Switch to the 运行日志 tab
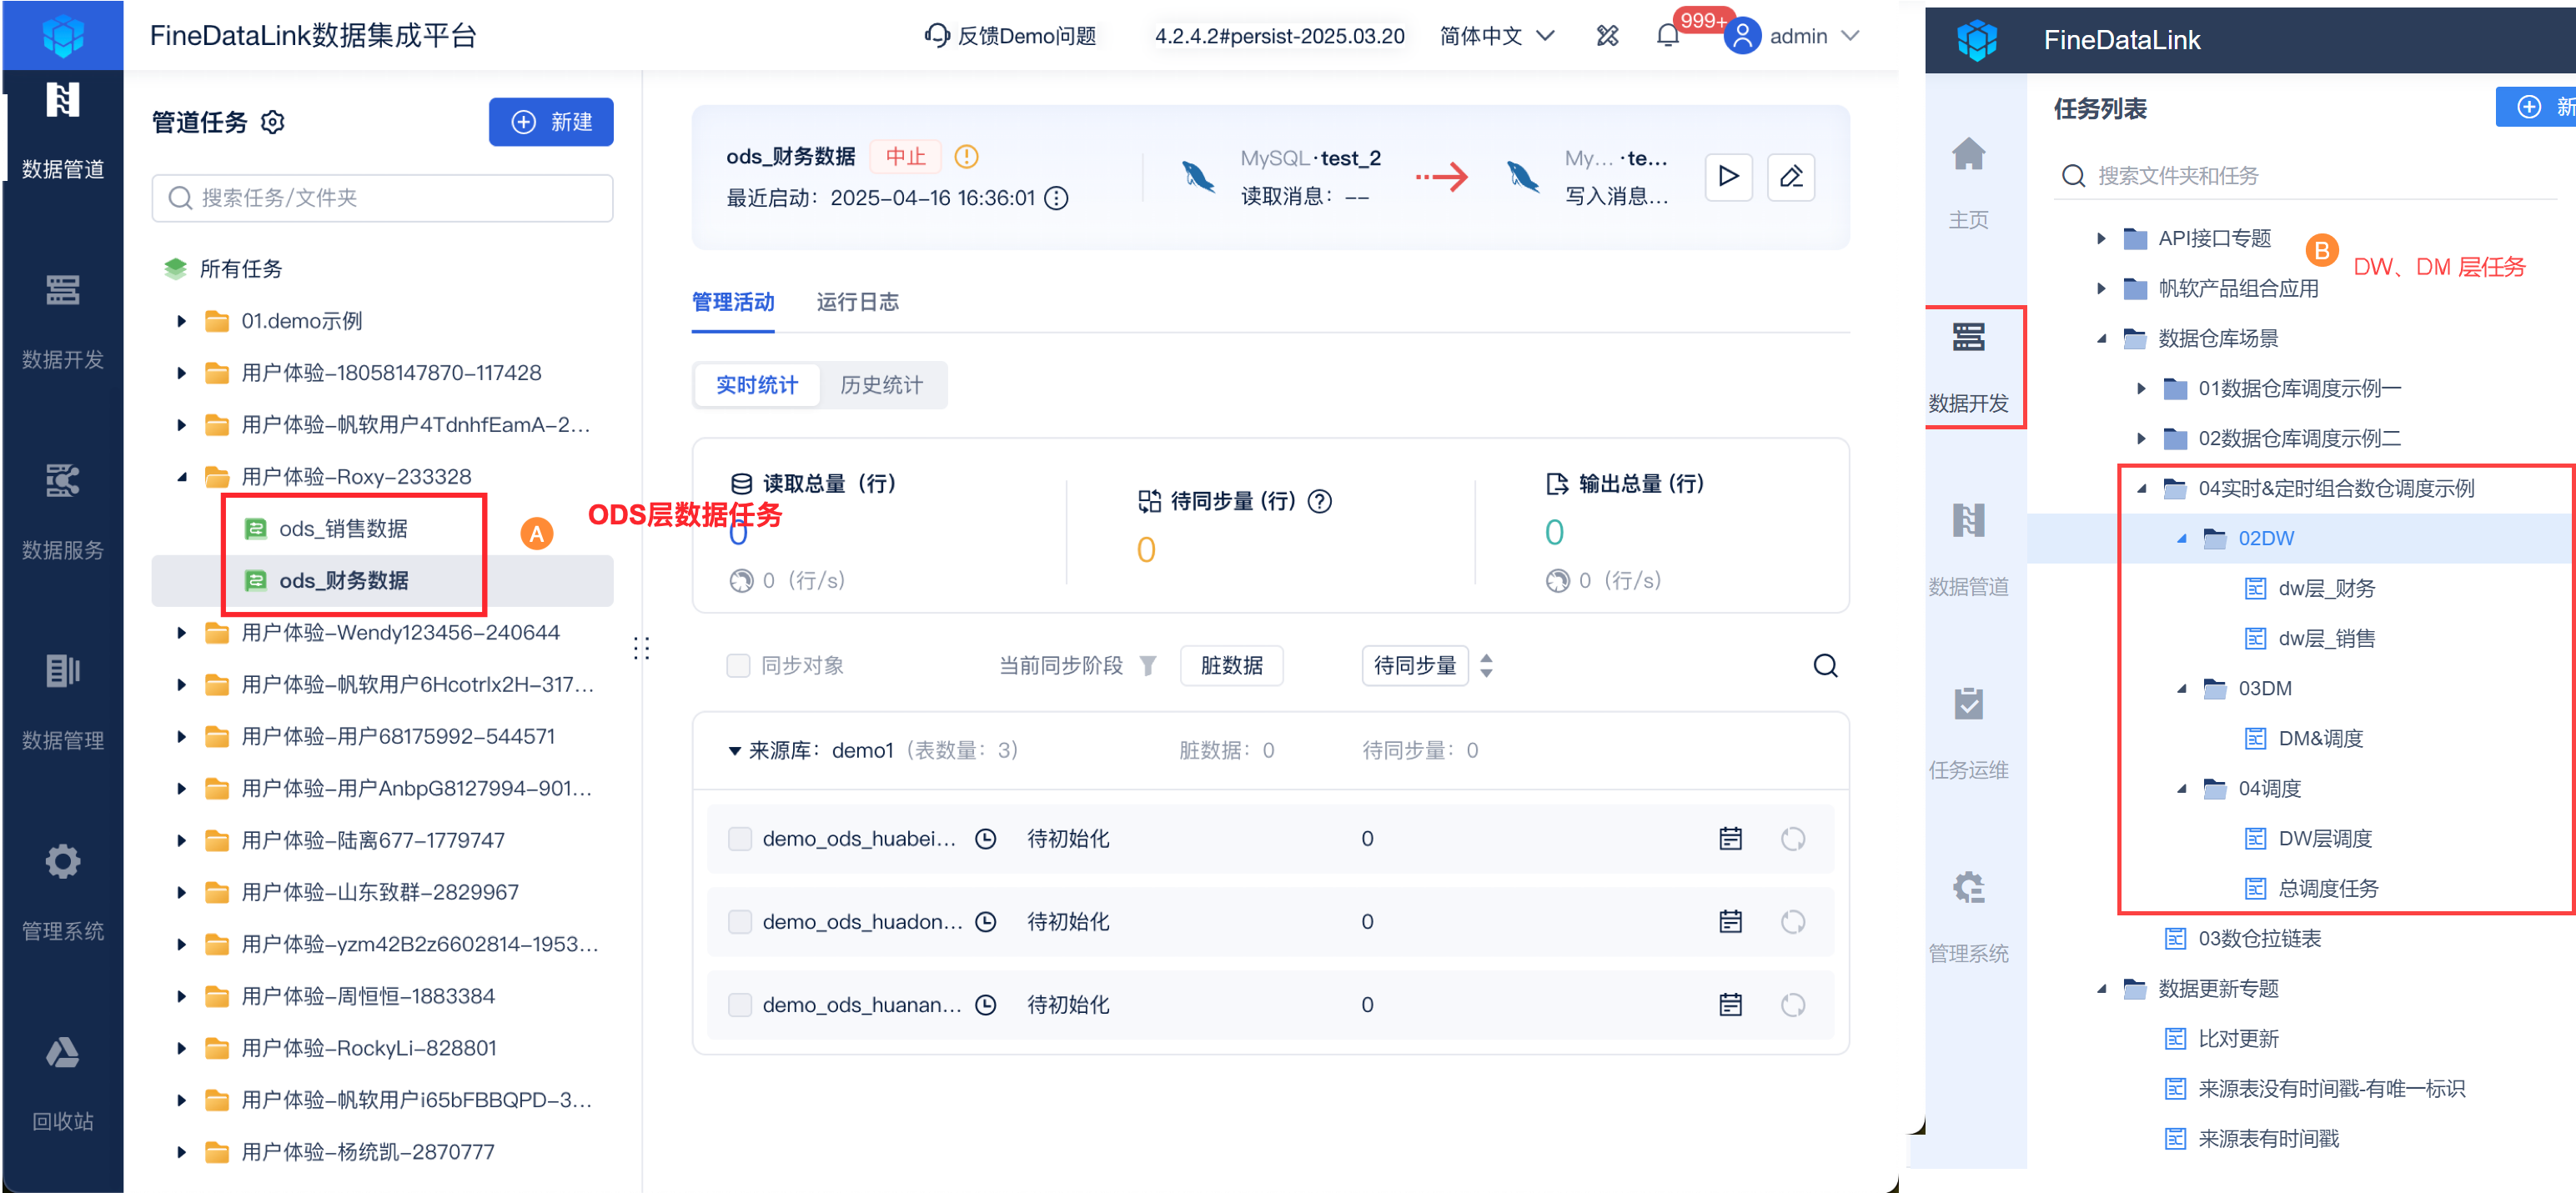Screen dimensions: 2576x1193 click(x=857, y=302)
